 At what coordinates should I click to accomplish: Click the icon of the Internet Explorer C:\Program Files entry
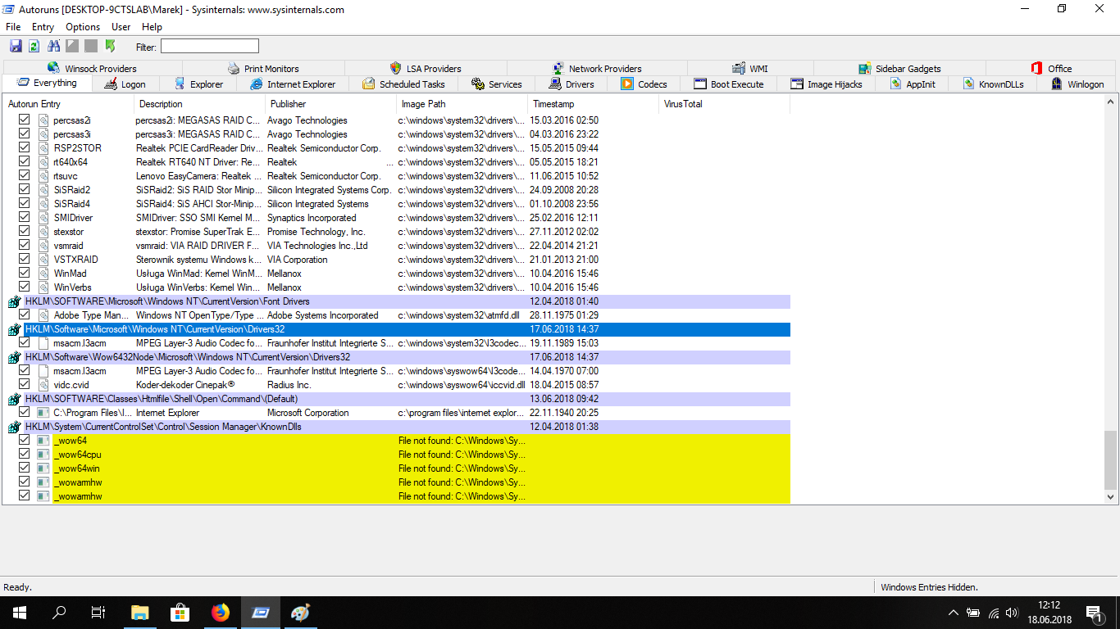click(43, 413)
